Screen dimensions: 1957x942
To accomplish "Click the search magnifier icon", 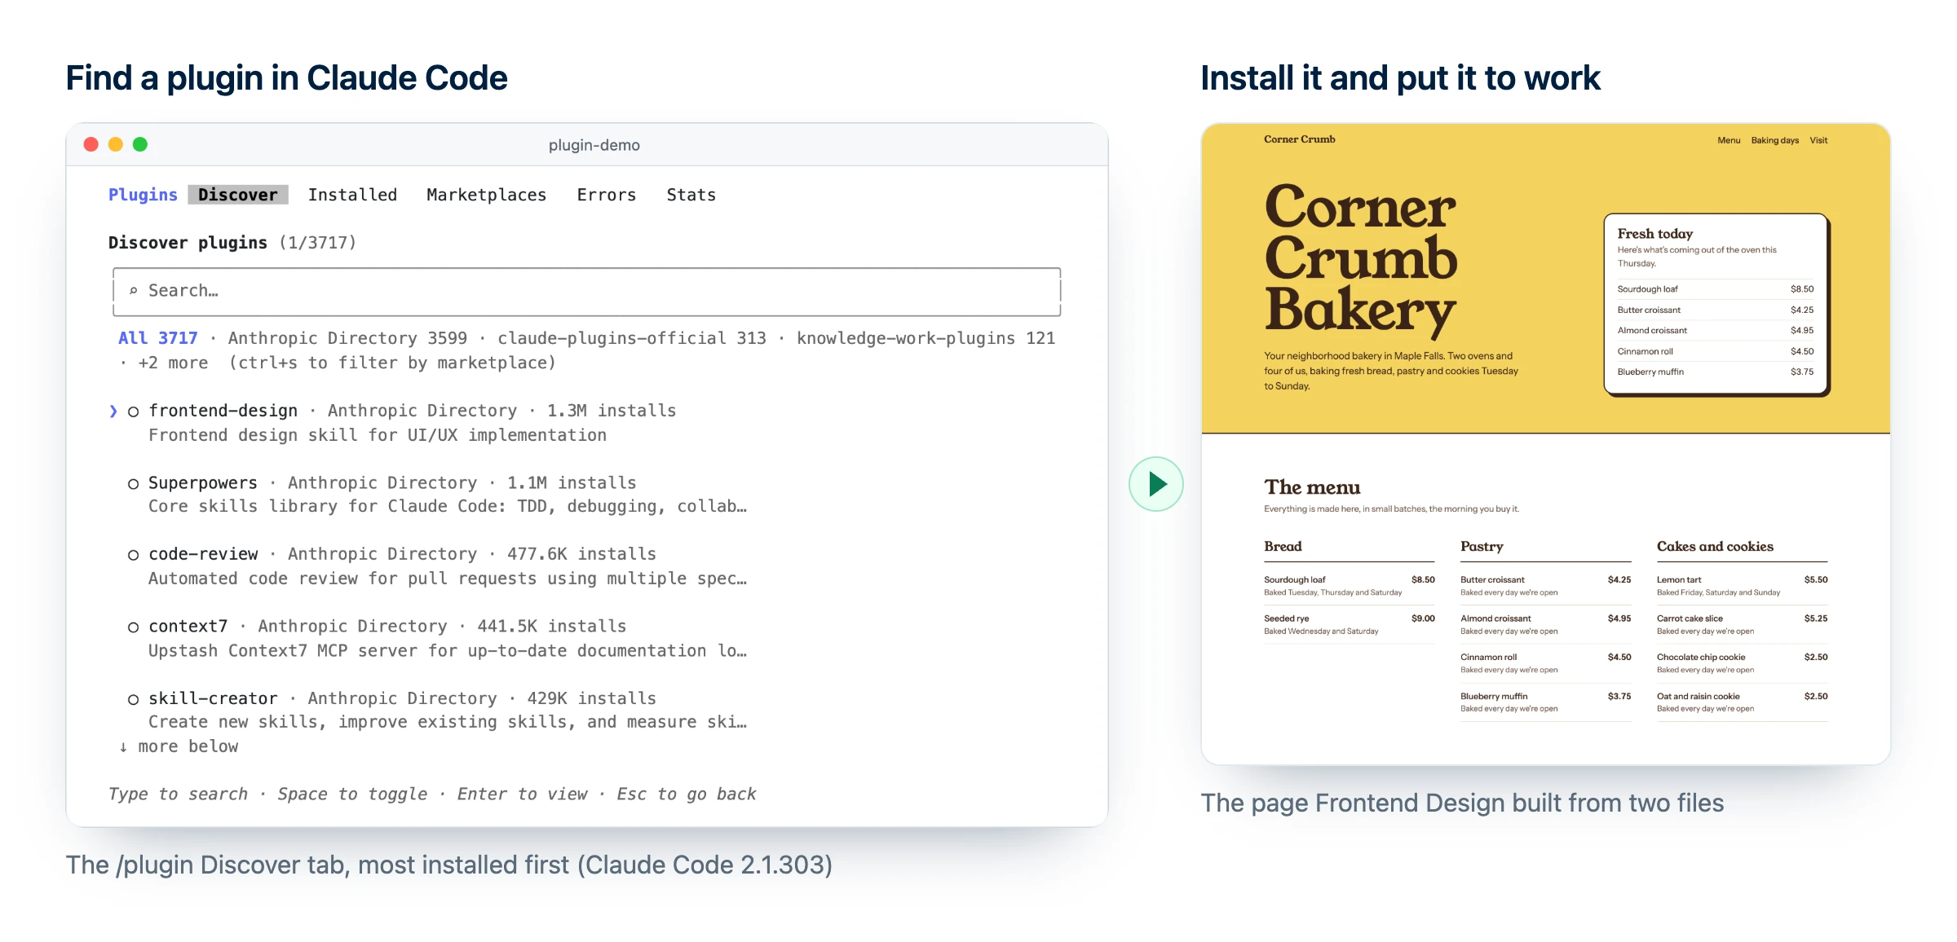I will pos(134,291).
